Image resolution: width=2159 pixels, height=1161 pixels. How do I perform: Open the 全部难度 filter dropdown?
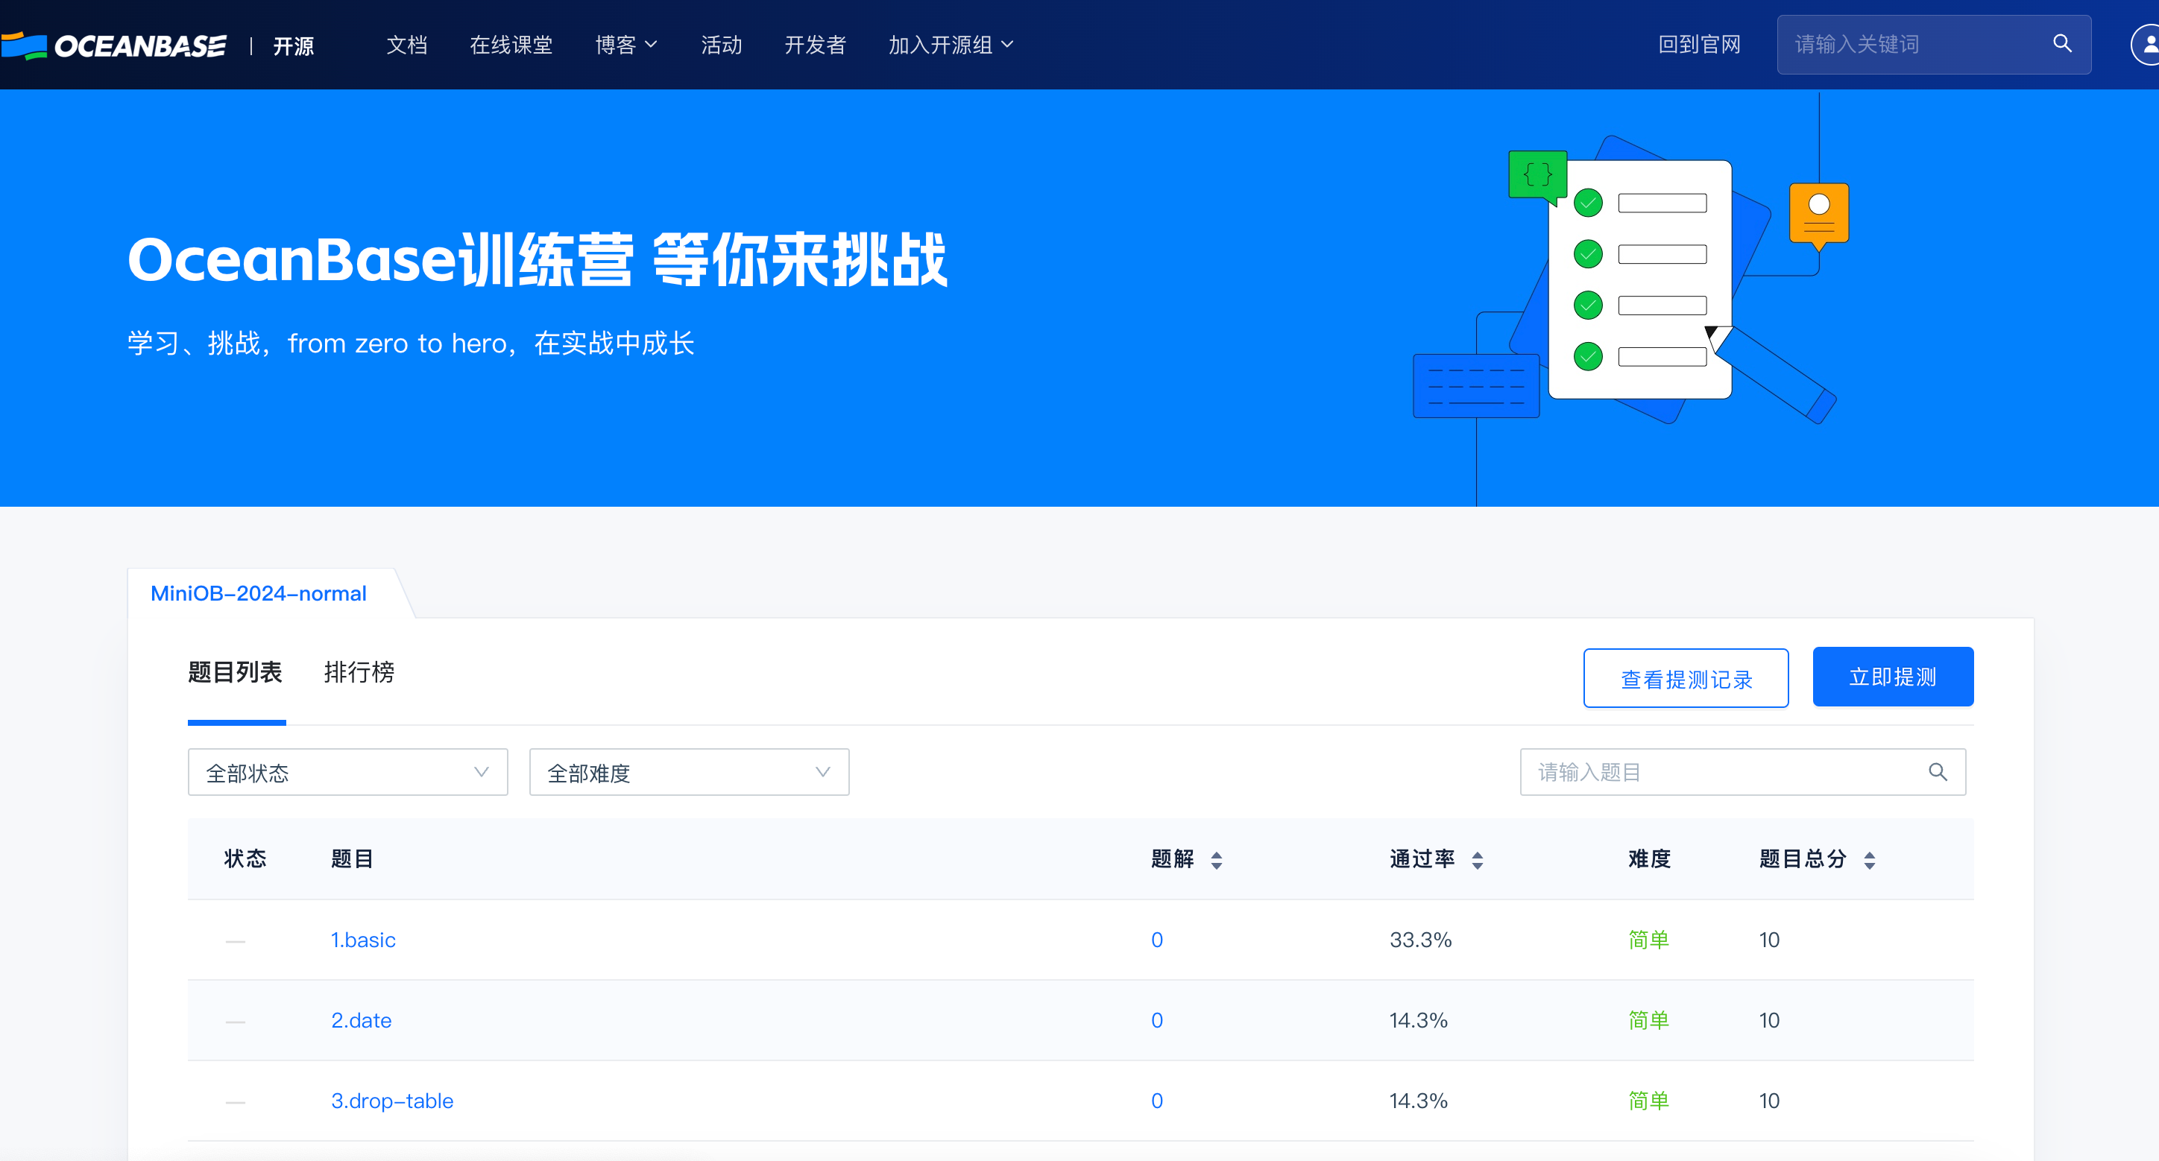(x=689, y=771)
